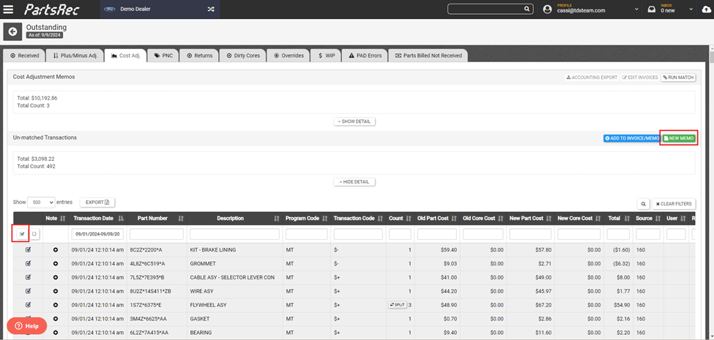Click the shuffle dealer switch icon

[x=211, y=9]
